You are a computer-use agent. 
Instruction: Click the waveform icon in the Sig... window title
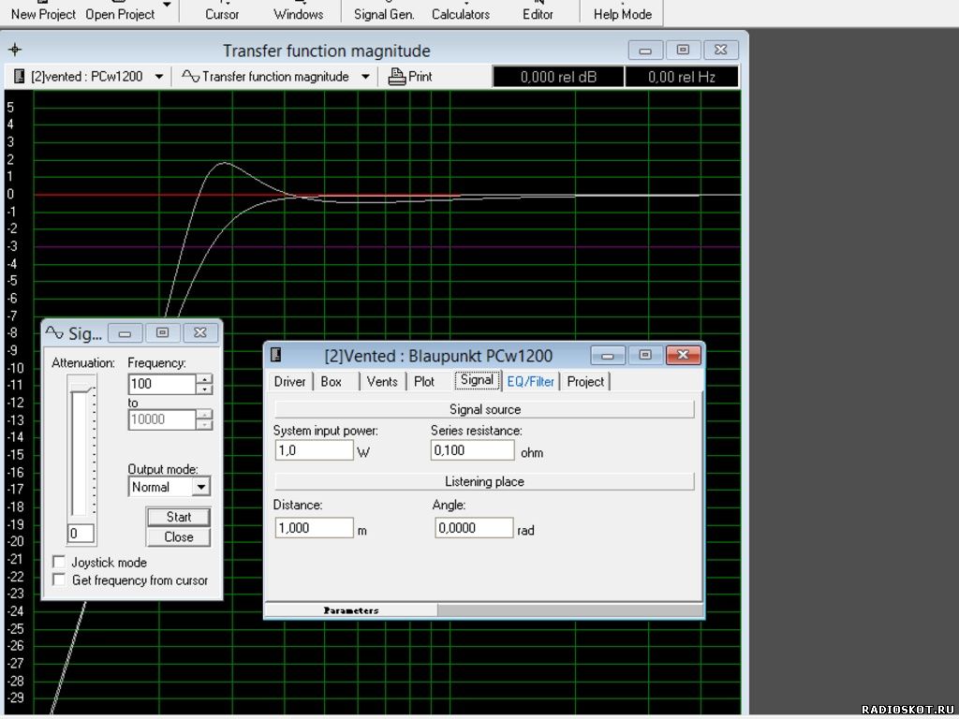[x=54, y=332]
